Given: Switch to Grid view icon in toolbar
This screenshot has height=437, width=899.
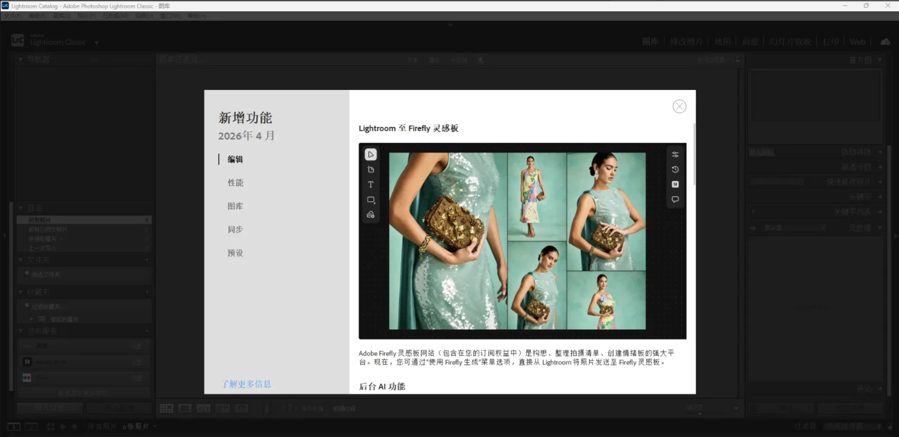Looking at the screenshot, I should click(166, 408).
